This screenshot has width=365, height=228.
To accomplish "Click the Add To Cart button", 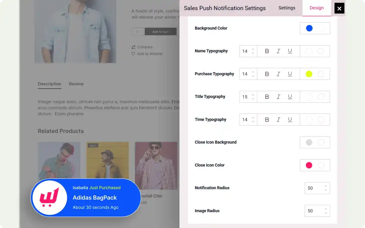I will pos(161,31).
